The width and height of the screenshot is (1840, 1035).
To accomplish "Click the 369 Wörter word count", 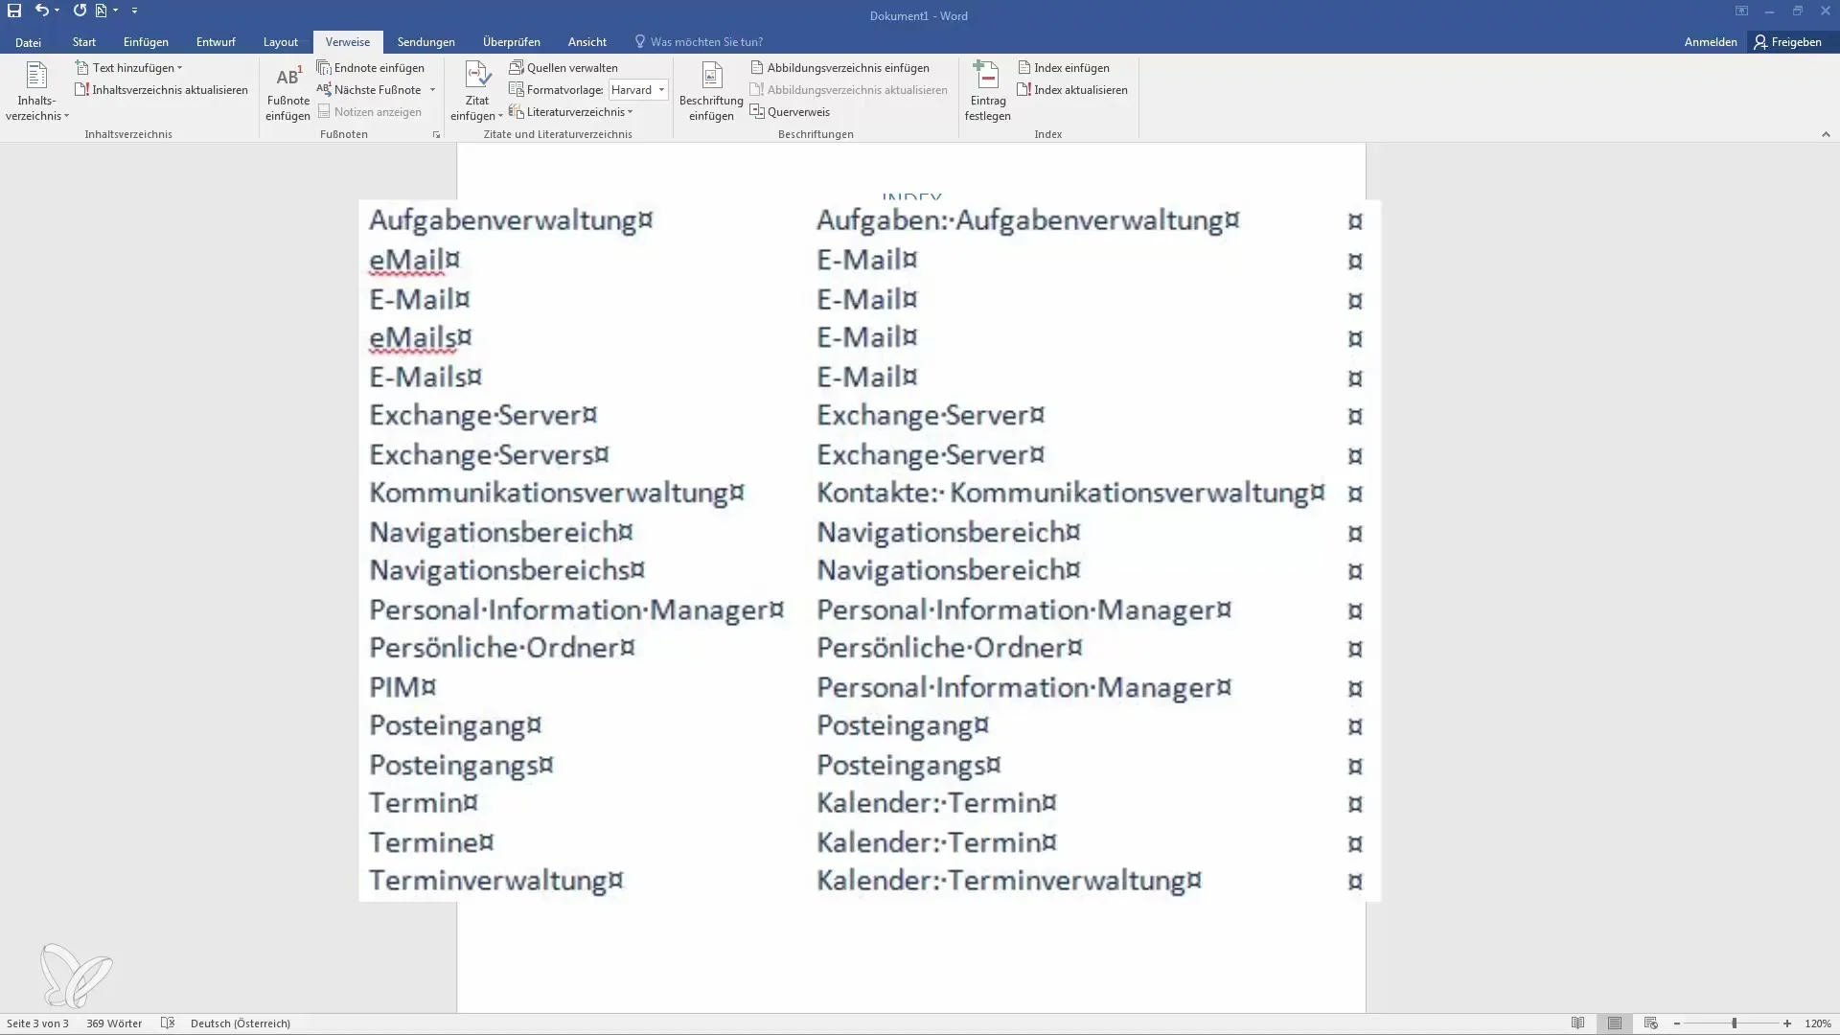I will click(114, 1023).
